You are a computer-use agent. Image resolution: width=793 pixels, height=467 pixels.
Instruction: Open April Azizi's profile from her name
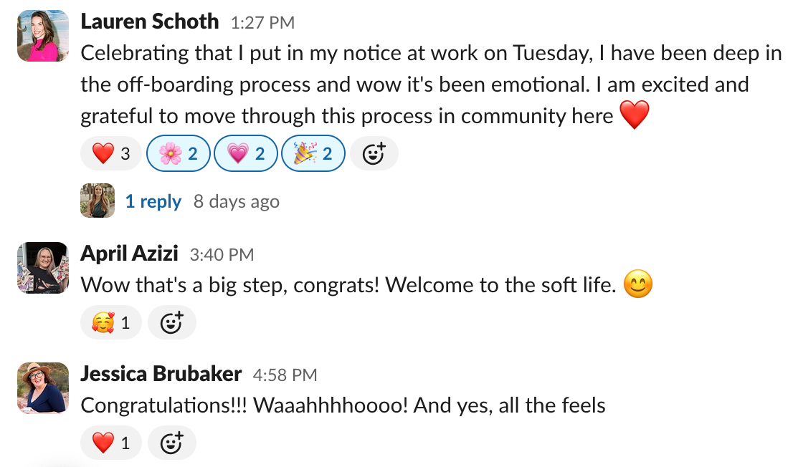129,254
